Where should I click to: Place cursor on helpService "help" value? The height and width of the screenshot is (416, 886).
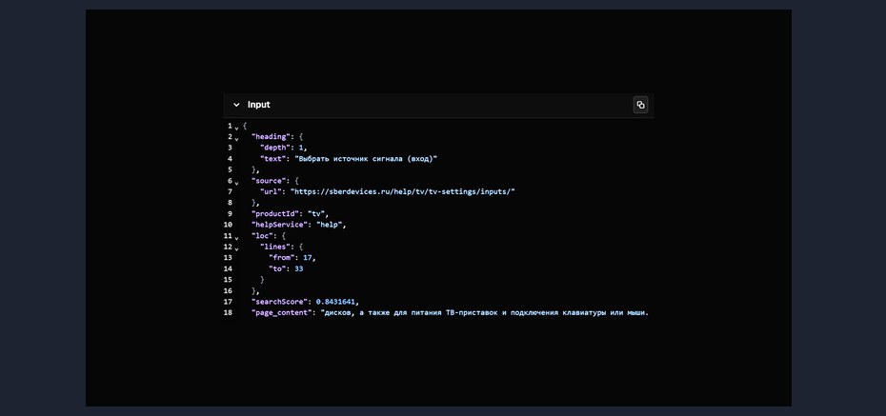pos(331,225)
